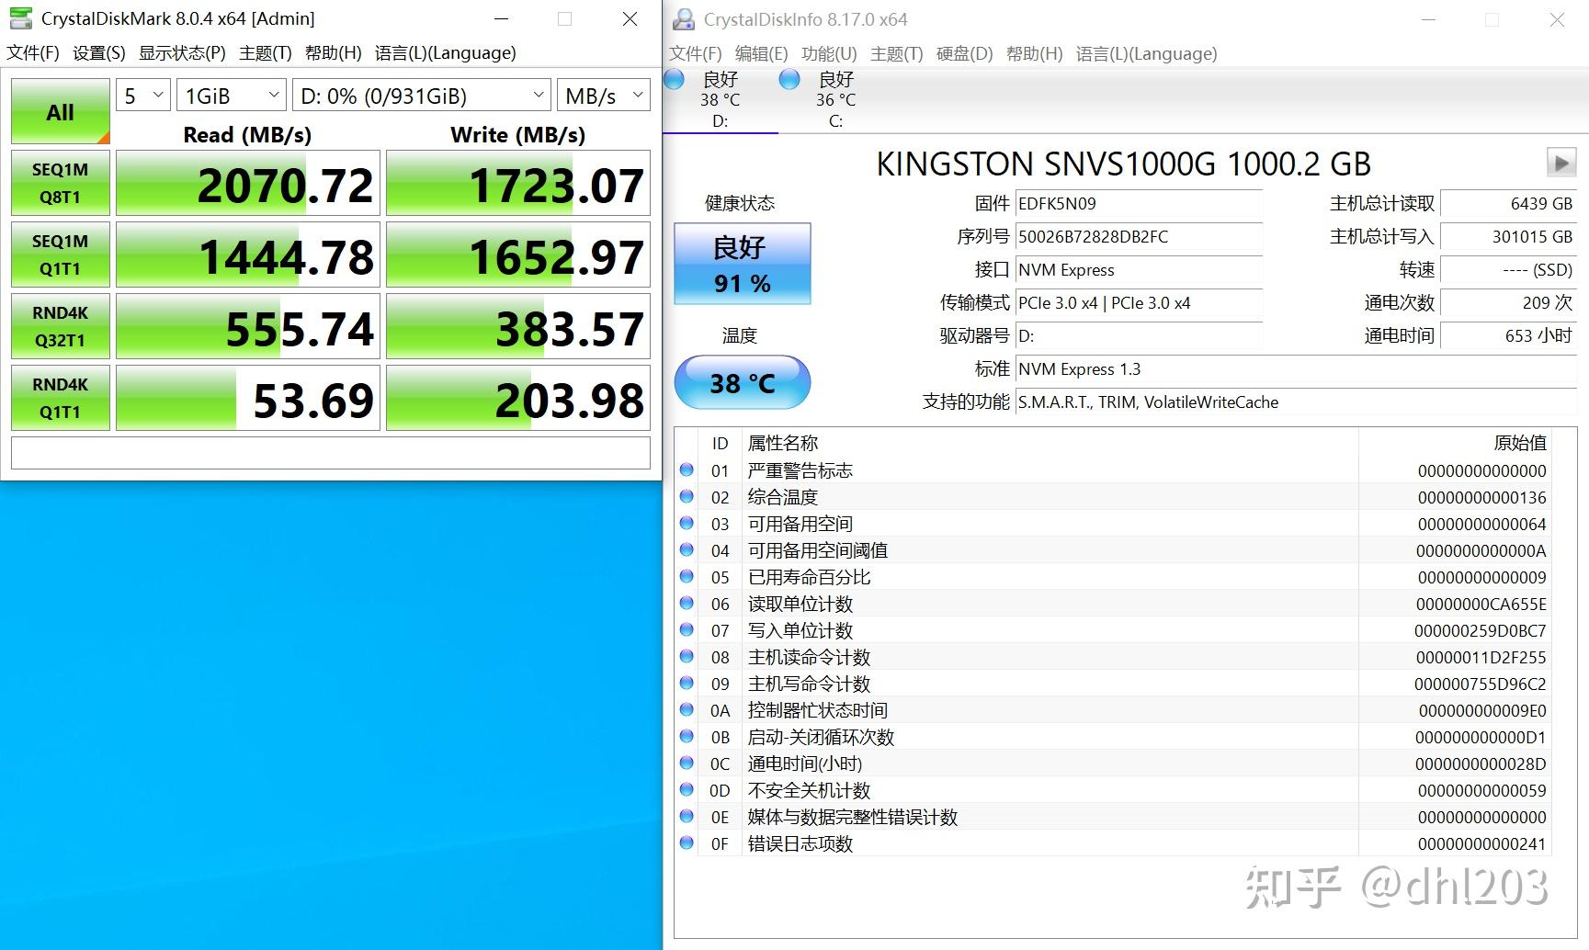Run the SEQ1M Q8T1 test
Screen dimensions: 1589x950
coord(59,183)
